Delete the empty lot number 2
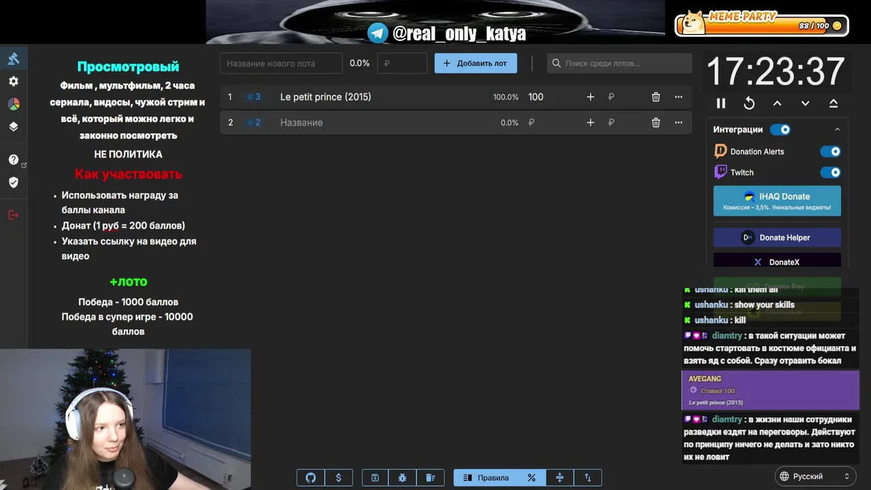This screenshot has width=871, height=490. click(x=656, y=122)
